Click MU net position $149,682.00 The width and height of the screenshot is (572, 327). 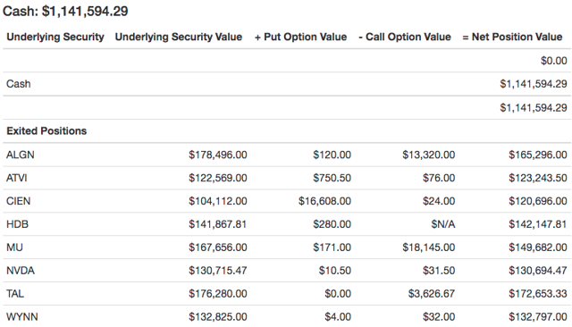coord(538,247)
